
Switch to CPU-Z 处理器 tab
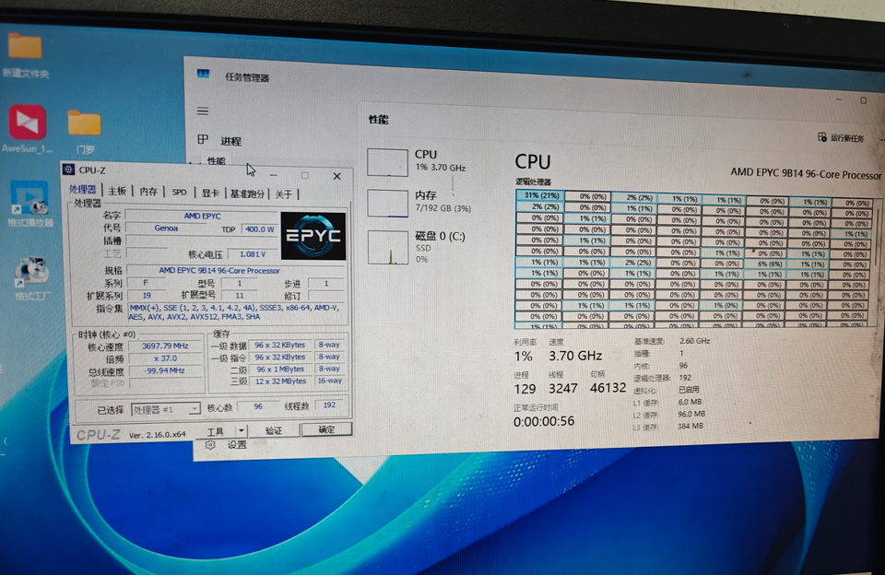(83, 190)
